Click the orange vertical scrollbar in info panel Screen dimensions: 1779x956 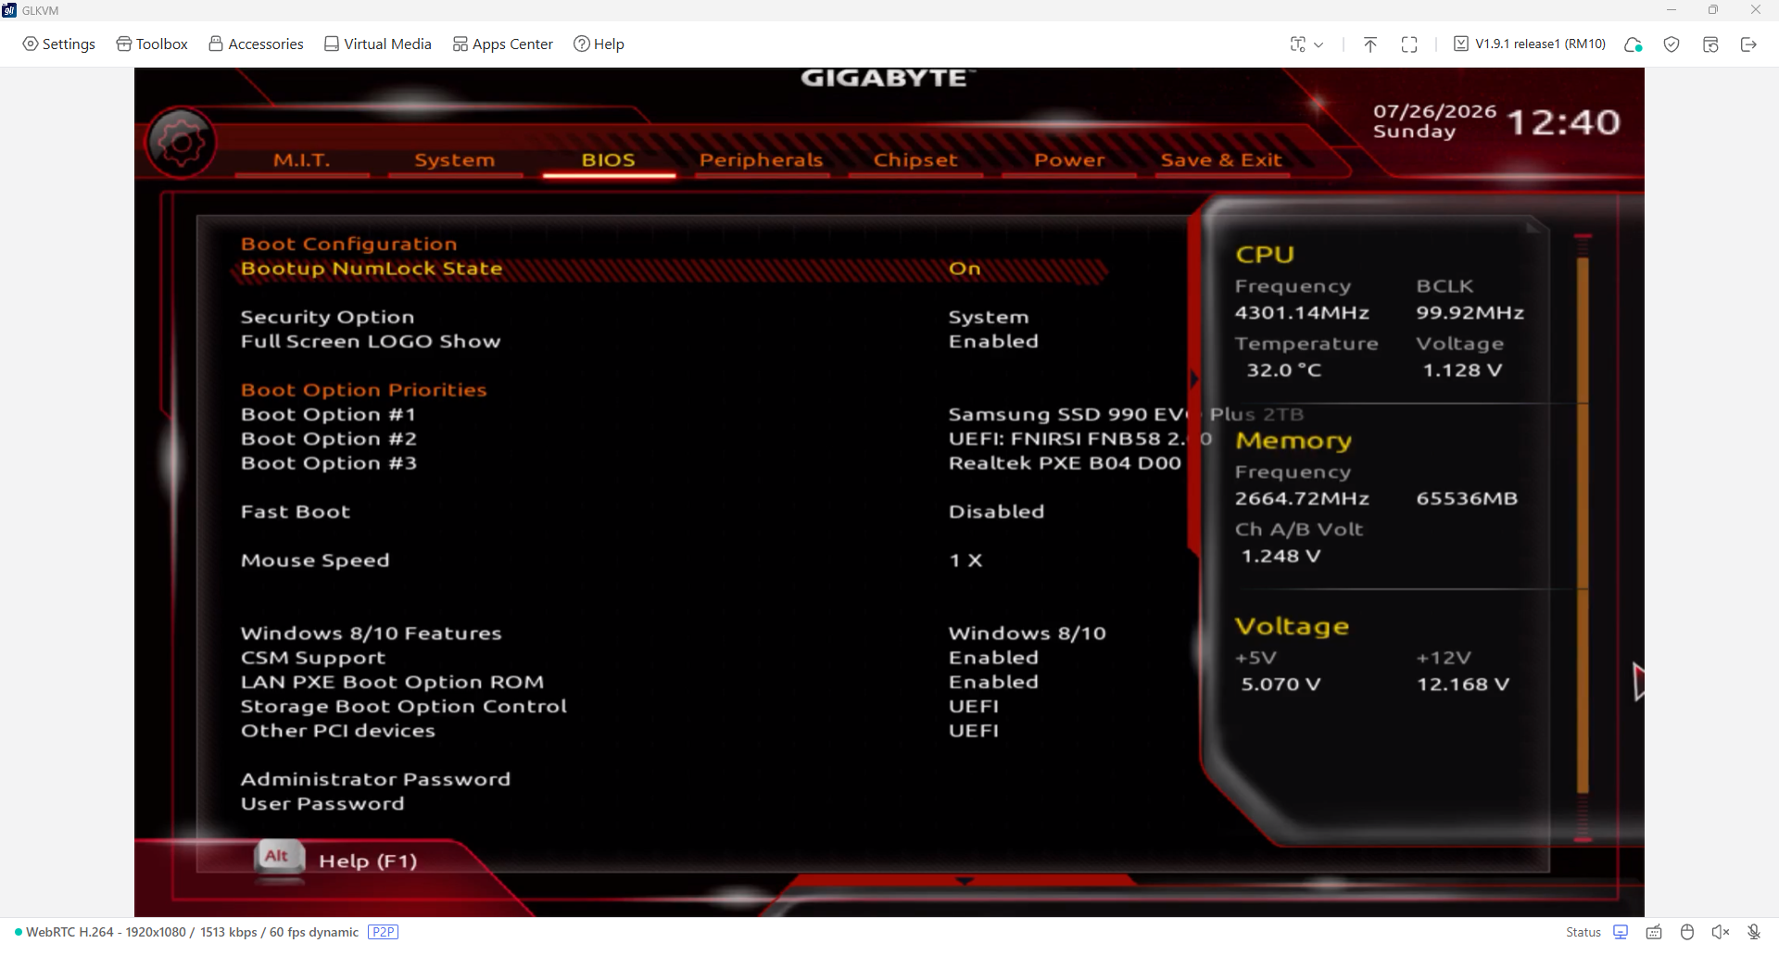(x=1583, y=525)
